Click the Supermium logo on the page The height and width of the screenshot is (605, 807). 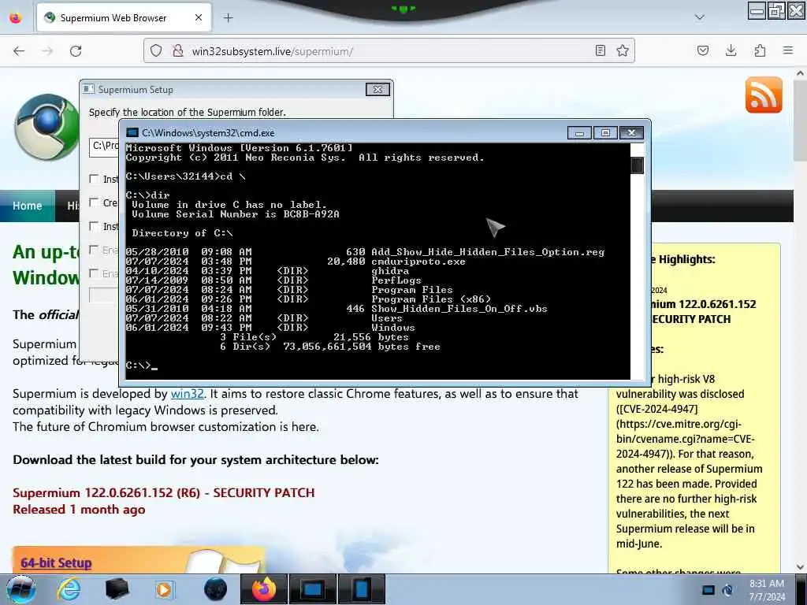click(46, 128)
